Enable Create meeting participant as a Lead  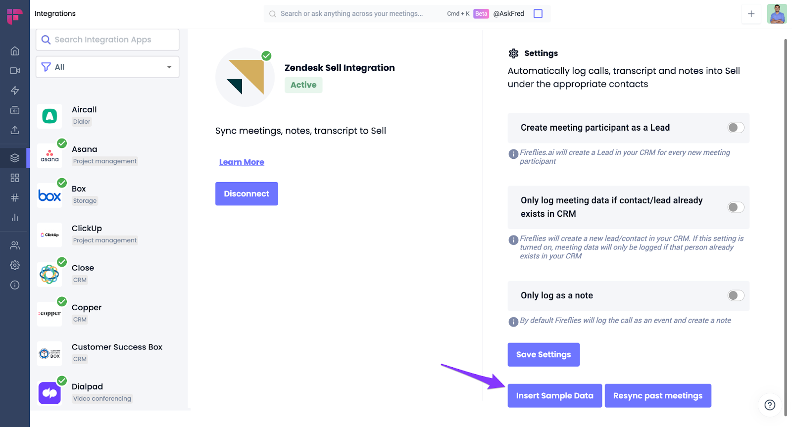pyautogui.click(x=736, y=128)
